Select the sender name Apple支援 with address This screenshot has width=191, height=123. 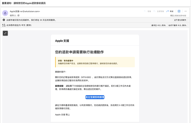tap(25, 11)
